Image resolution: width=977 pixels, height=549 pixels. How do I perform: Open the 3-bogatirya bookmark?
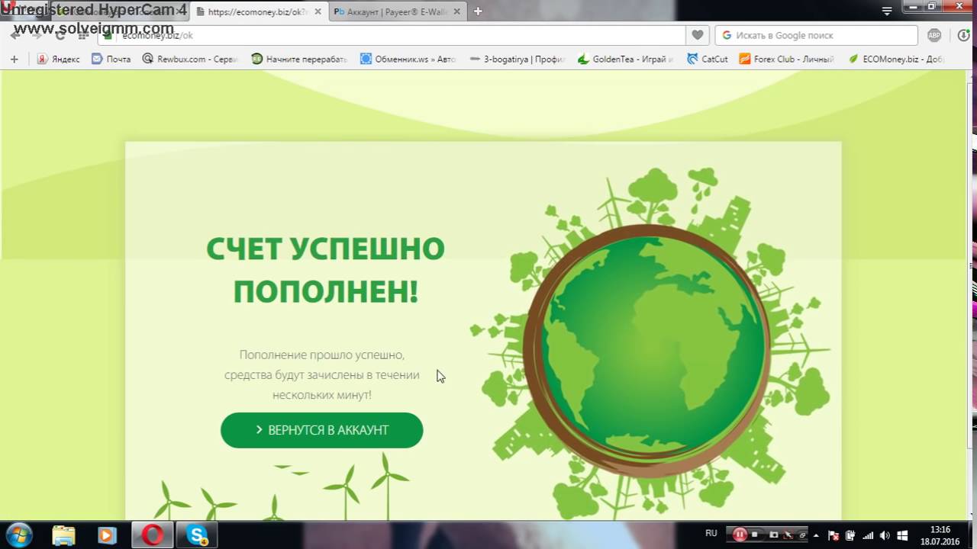518,59
